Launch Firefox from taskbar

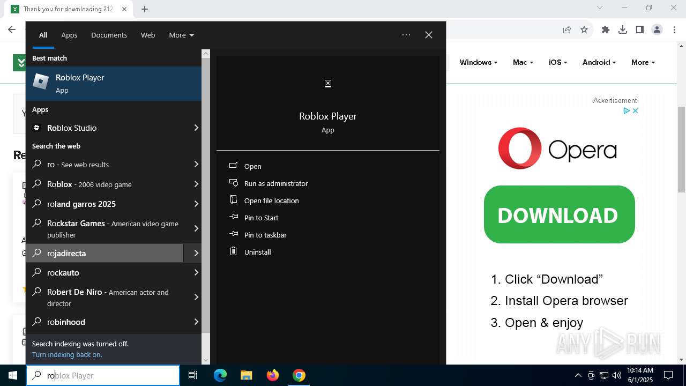pyautogui.click(x=273, y=375)
